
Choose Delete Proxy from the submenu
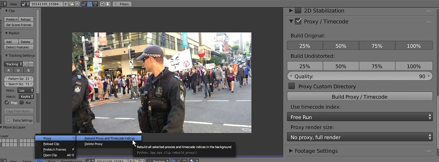point(94,144)
